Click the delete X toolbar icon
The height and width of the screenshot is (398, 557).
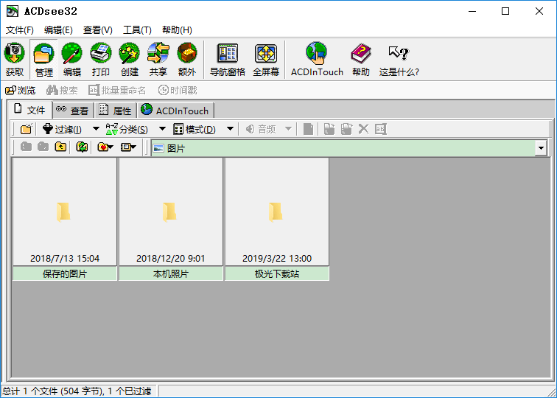point(363,129)
